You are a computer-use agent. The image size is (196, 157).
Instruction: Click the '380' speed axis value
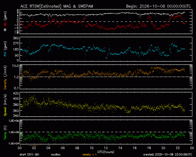16,104
